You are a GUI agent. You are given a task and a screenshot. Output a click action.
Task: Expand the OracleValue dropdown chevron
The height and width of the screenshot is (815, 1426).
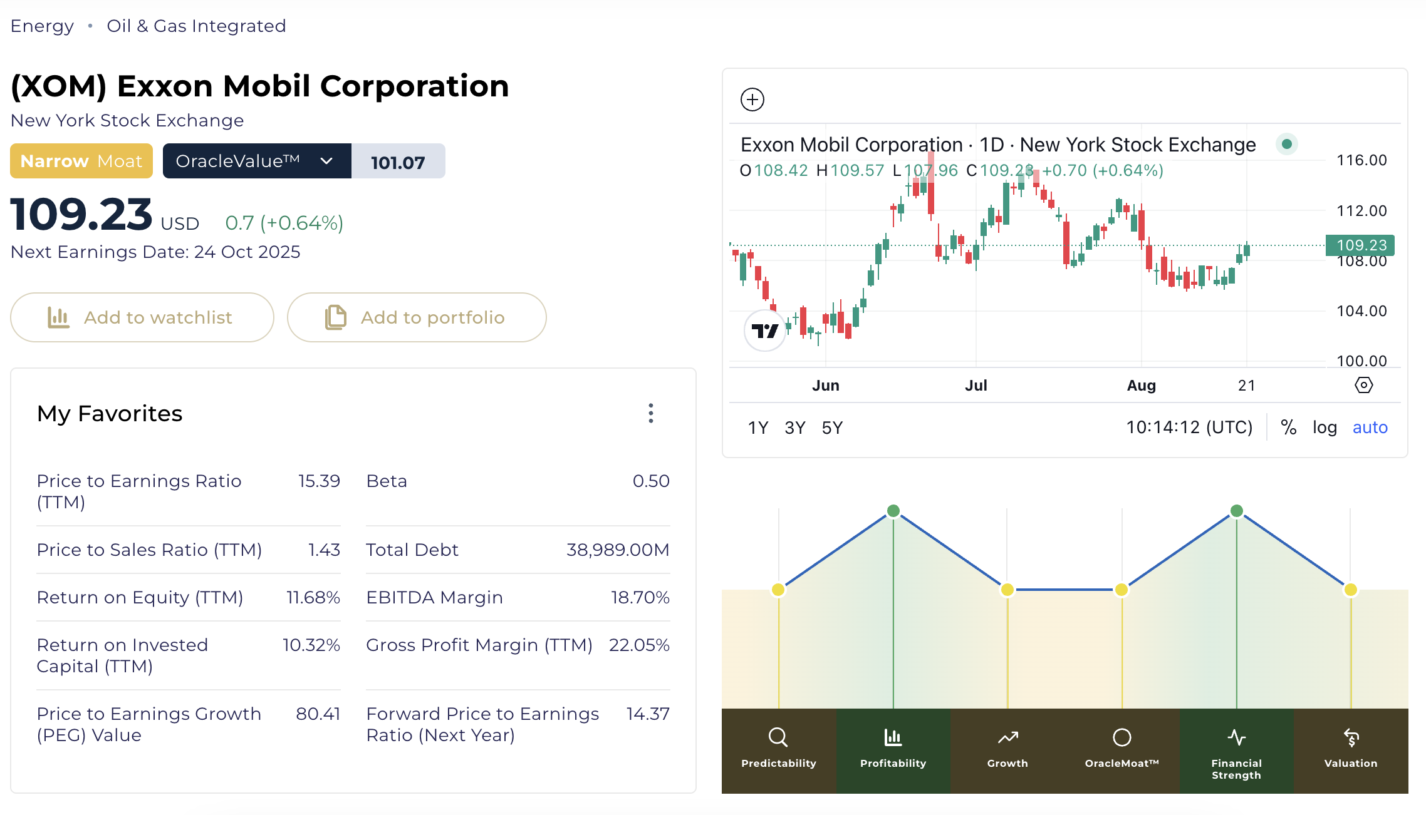pyautogui.click(x=326, y=161)
